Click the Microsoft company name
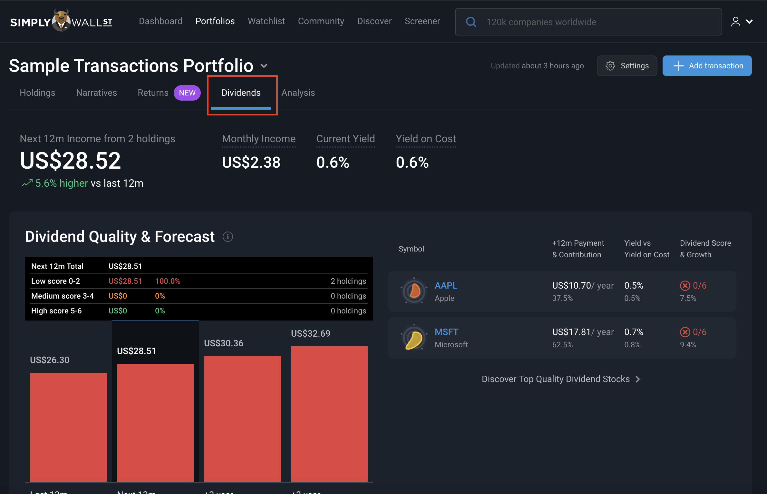 click(451, 345)
